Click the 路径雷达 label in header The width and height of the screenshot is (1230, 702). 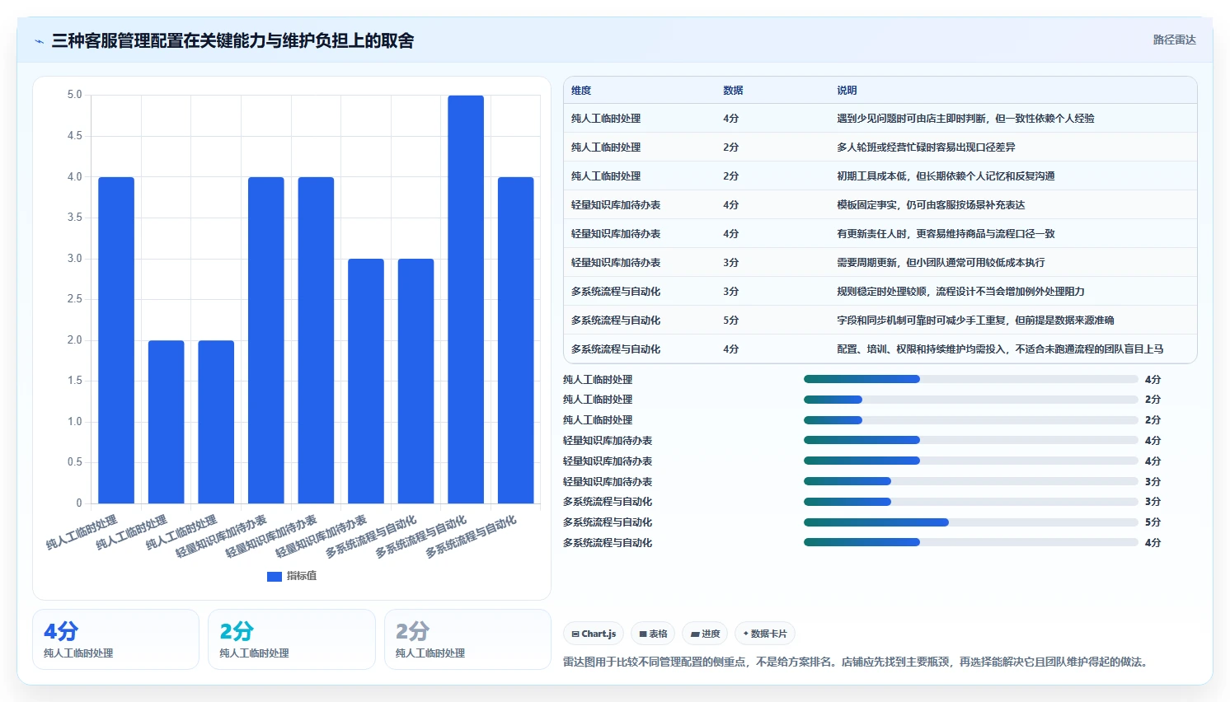tap(1174, 40)
